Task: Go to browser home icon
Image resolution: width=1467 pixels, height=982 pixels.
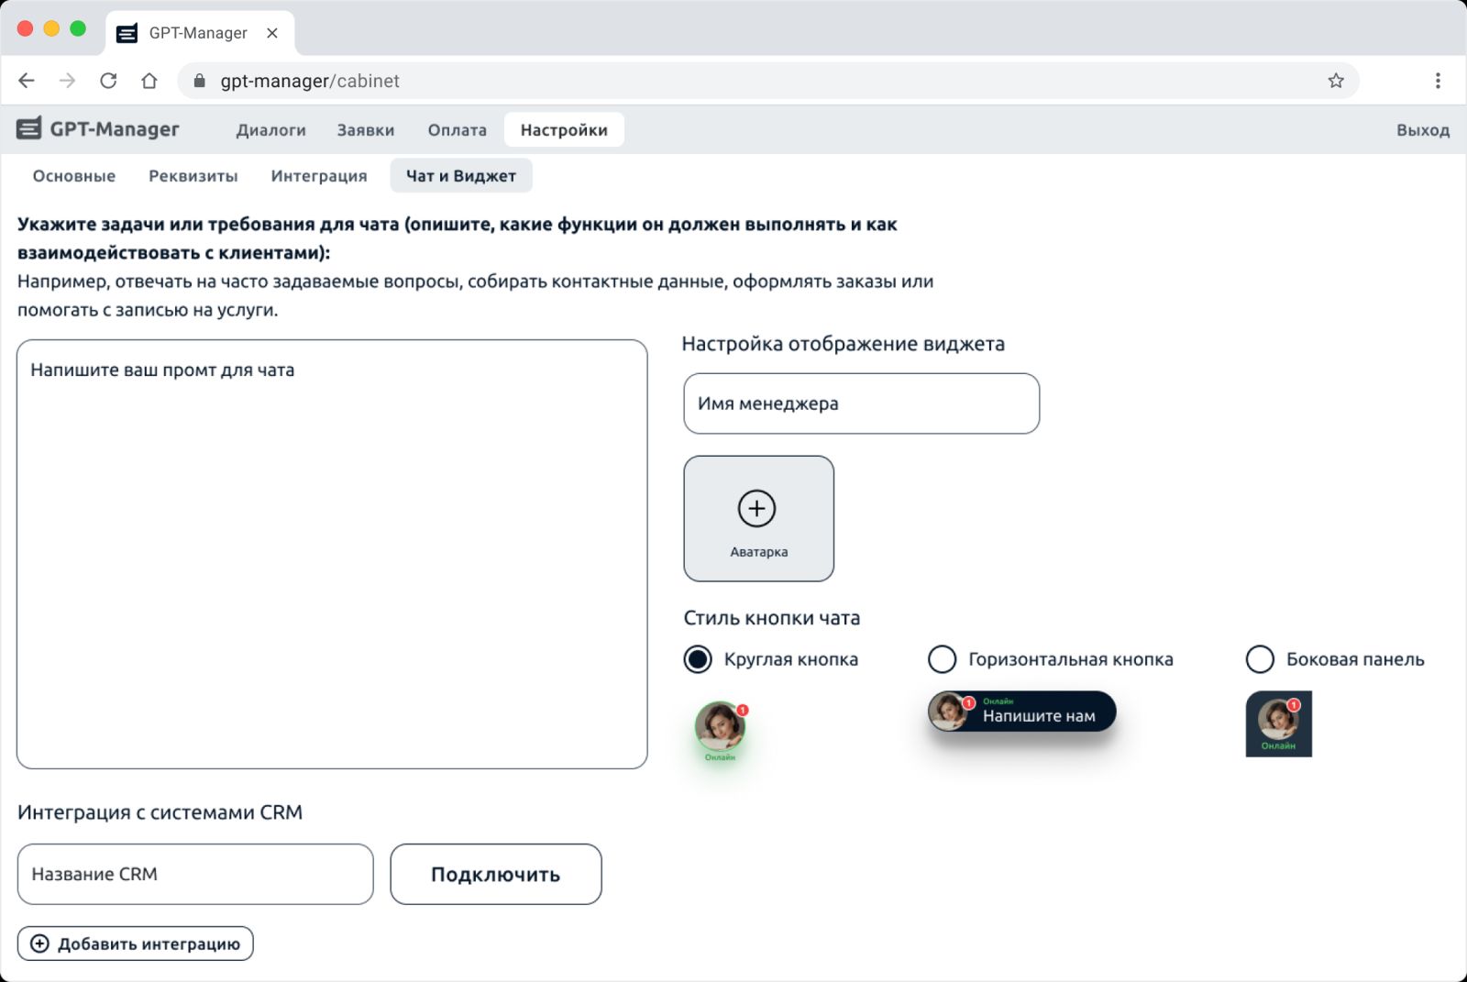Action: tap(149, 81)
